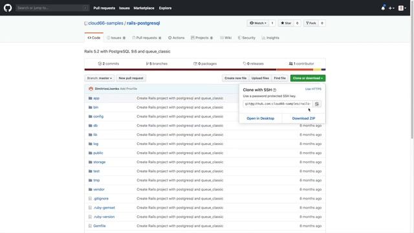Click Upload files button
The width and height of the screenshot is (414, 233).
[260, 78]
